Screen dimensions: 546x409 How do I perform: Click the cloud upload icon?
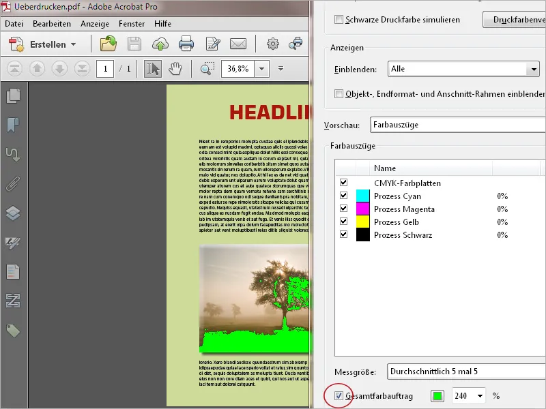(x=160, y=44)
